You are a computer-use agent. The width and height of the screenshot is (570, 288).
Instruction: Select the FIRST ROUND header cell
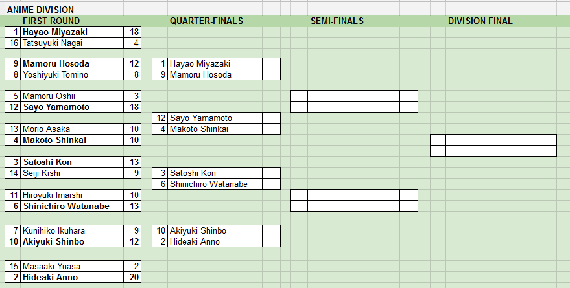(x=51, y=21)
